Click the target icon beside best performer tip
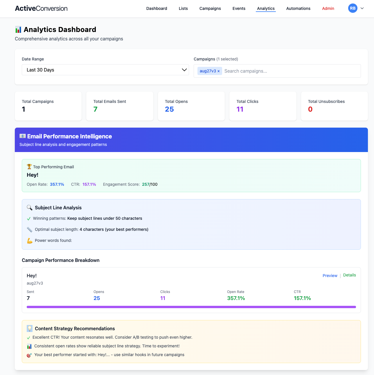Viewport: 374px width, 375px height. (29, 355)
